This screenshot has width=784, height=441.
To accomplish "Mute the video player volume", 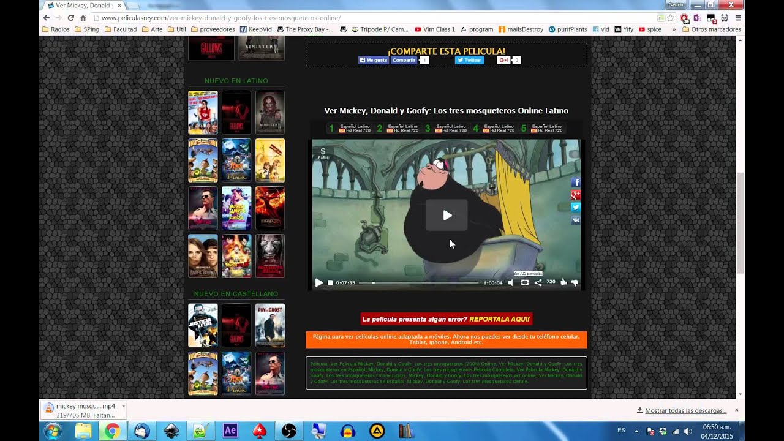I will pyautogui.click(x=511, y=282).
